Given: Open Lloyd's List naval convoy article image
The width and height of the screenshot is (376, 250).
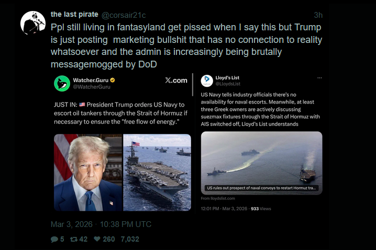Looking at the screenshot, I should [x=261, y=162].
